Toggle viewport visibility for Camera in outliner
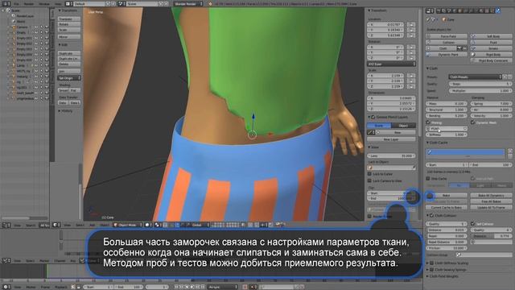 36,27
